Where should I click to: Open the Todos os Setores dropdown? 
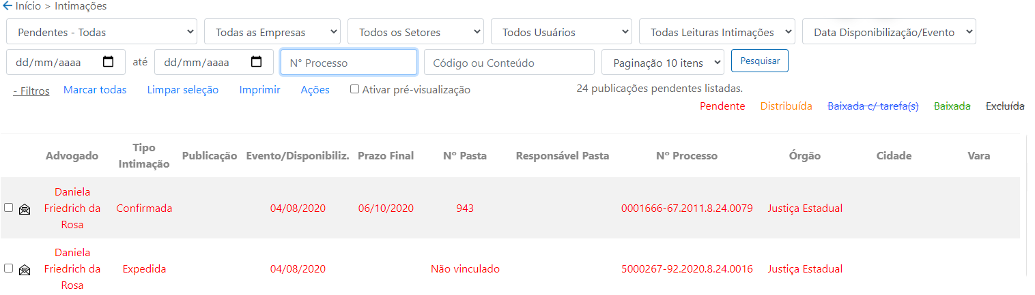coord(416,32)
